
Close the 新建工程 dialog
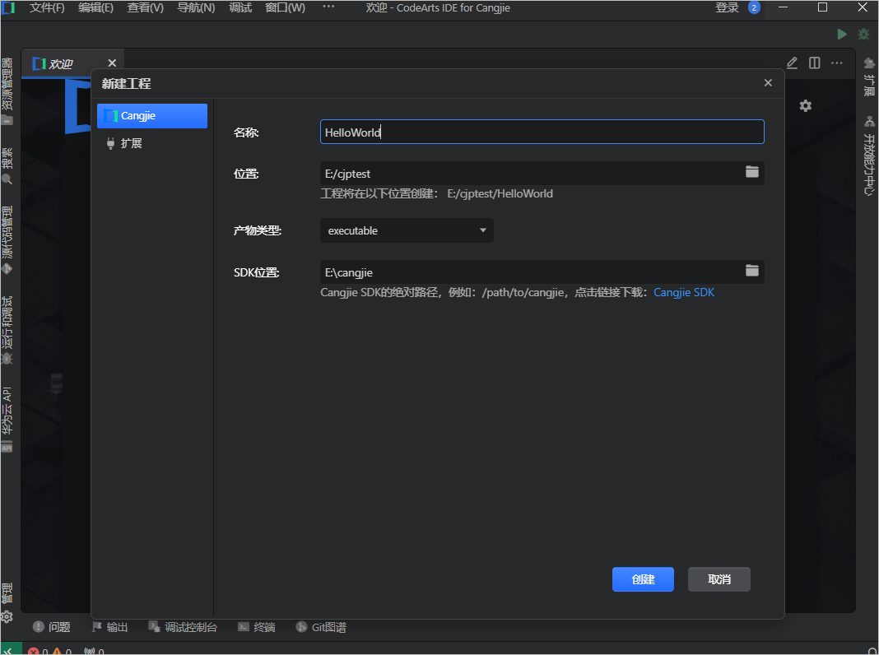(x=768, y=82)
